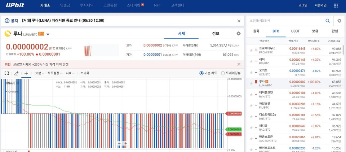The width and height of the screenshot is (346, 152).
Task: Open the 입출금 menu
Action: click(x=65, y=5)
